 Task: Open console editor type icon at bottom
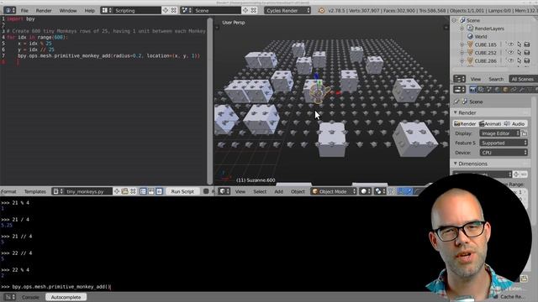click(x=9, y=297)
